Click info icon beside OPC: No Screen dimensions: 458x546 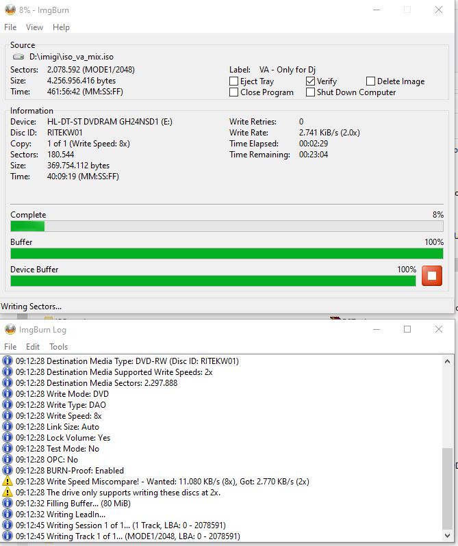(x=8, y=459)
